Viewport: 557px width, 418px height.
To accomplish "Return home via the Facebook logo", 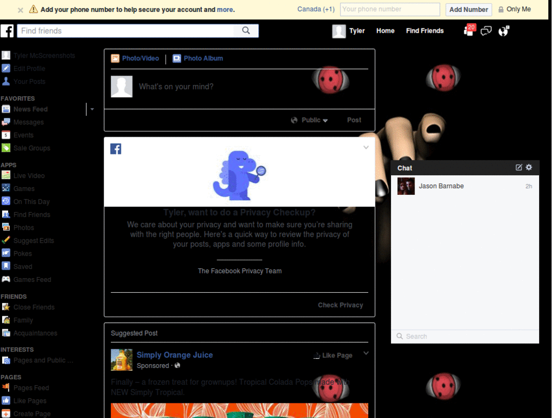I will tap(7, 31).
